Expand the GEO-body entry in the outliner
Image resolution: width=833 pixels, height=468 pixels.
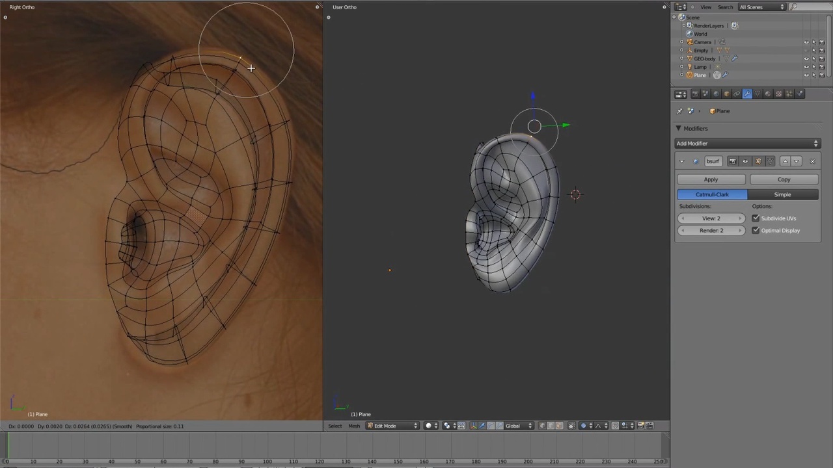pos(682,58)
